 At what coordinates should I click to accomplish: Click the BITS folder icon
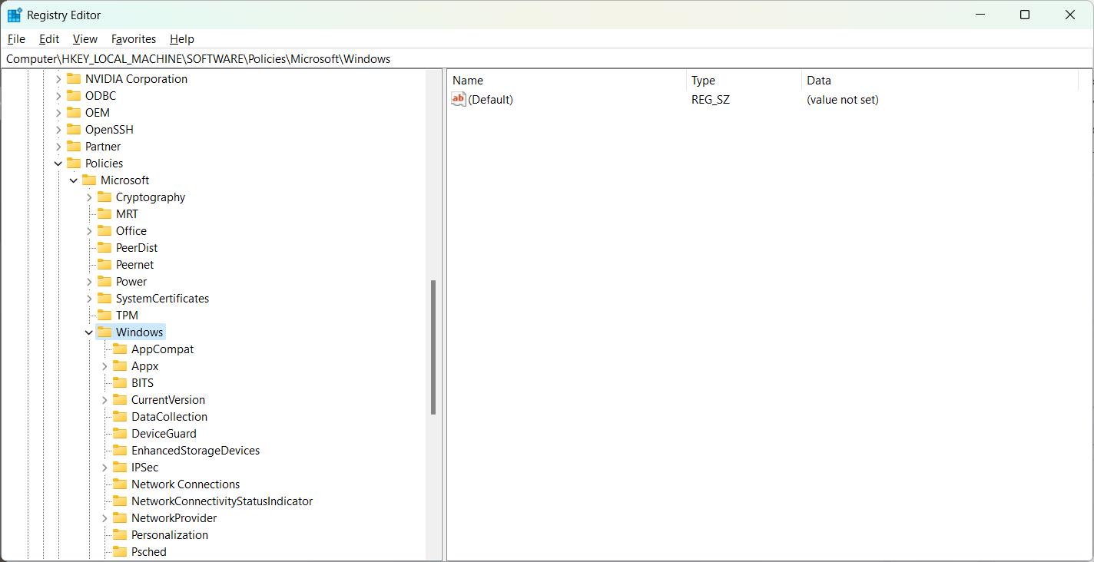pyautogui.click(x=120, y=382)
